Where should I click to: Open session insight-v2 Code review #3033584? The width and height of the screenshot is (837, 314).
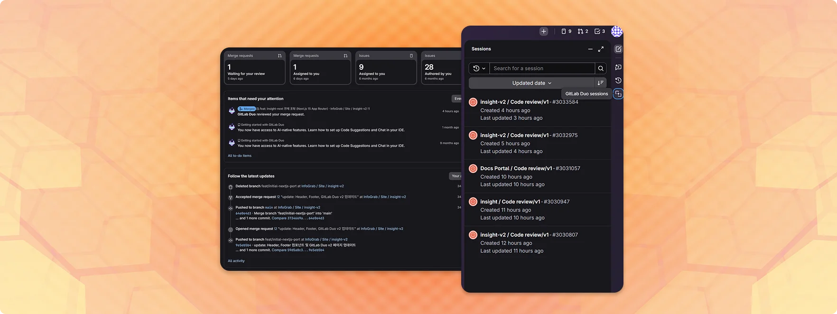[x=529, y=102]
